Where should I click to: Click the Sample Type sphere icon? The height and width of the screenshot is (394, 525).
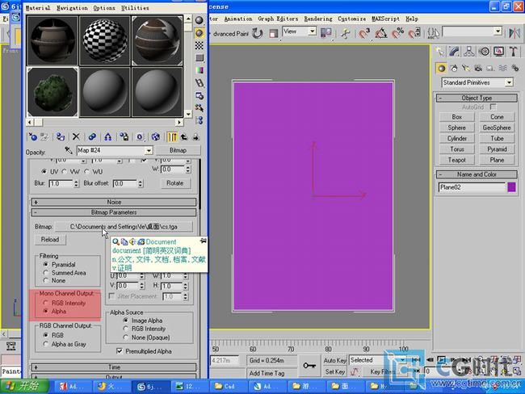pos(199,20)
